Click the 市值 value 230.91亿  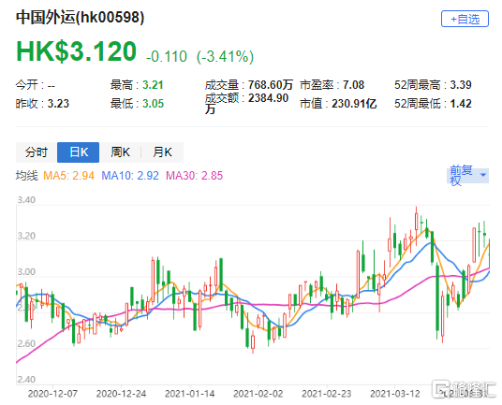tap(354, 104)
